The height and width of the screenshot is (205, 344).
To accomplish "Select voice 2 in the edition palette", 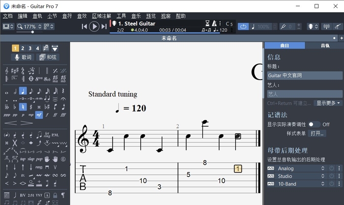I will (23, 48).
